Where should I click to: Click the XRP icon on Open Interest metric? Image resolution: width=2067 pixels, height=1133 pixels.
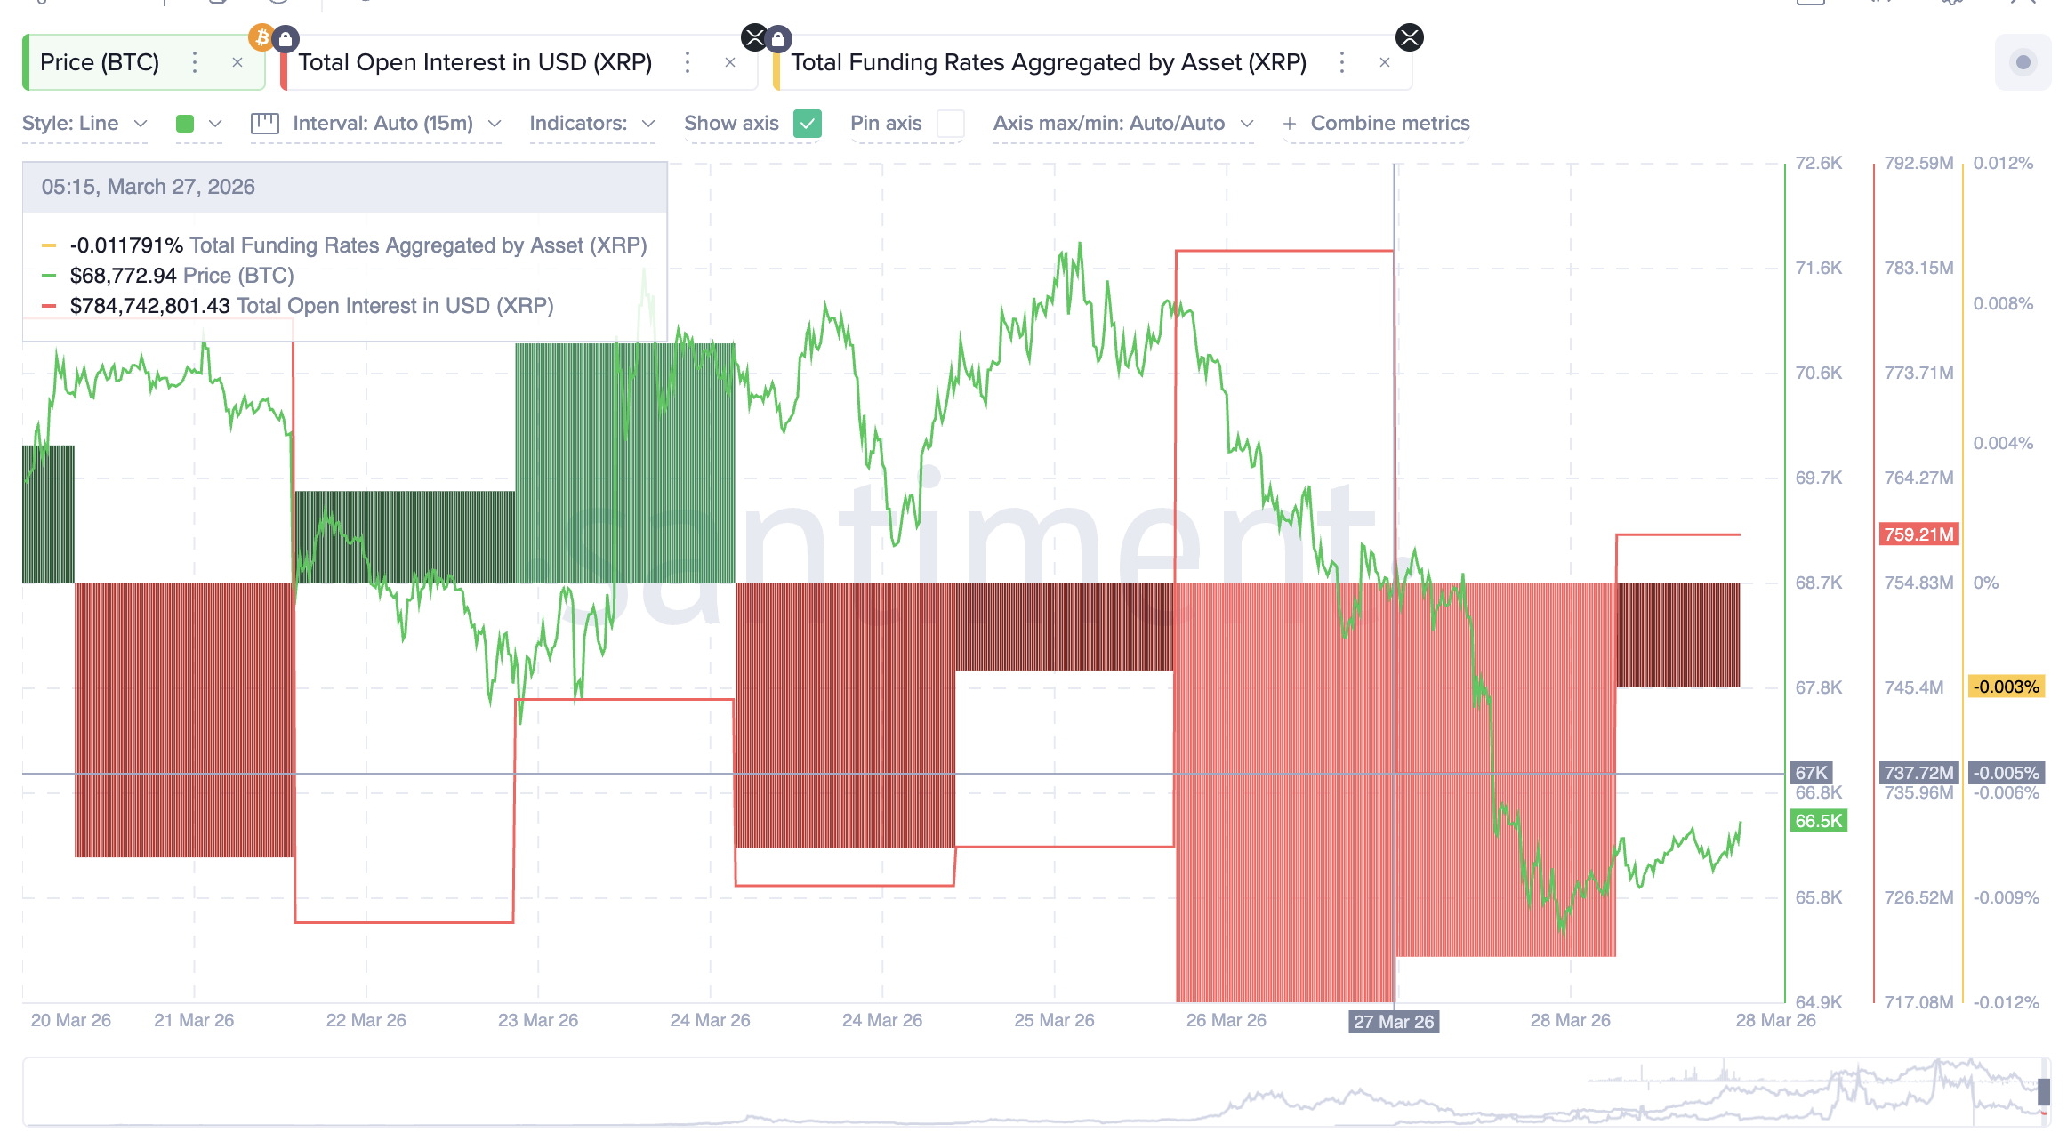[754, 37]
